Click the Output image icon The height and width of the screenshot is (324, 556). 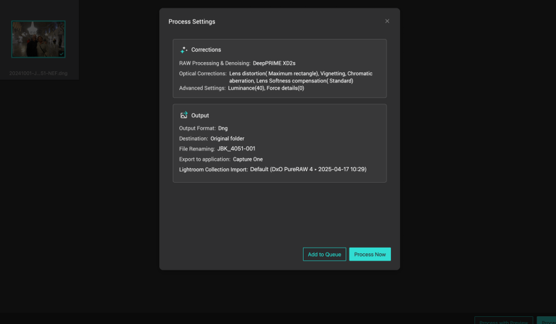184,115
